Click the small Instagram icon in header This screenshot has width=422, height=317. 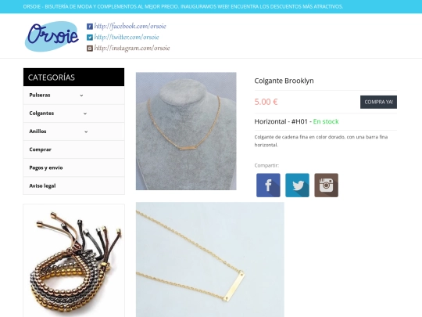coord(90,49)
